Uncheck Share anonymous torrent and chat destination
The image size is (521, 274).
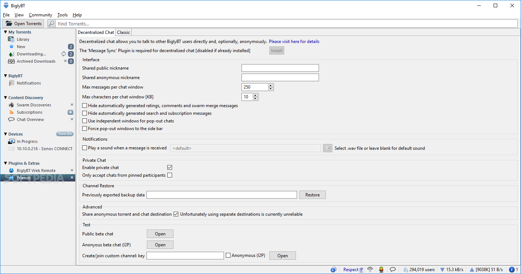pos(176,214)
